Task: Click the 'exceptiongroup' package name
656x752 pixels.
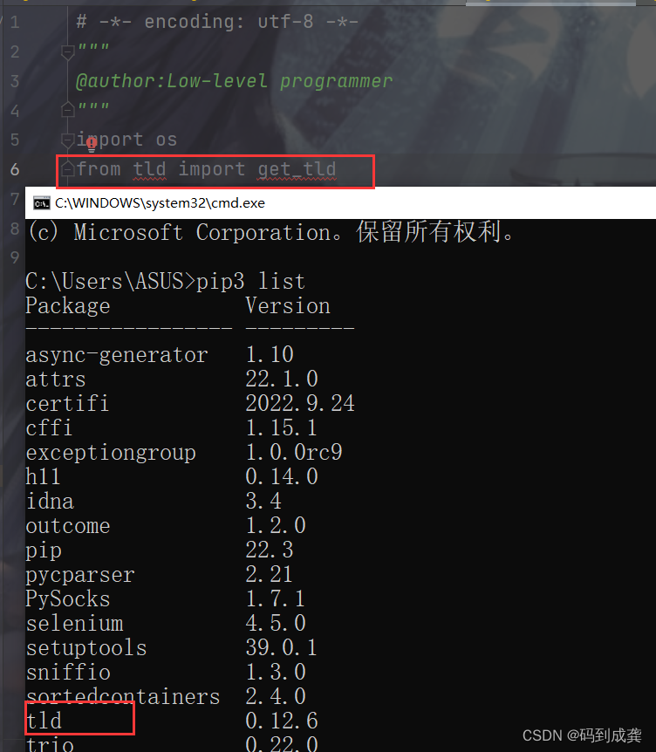Action: 111,454
